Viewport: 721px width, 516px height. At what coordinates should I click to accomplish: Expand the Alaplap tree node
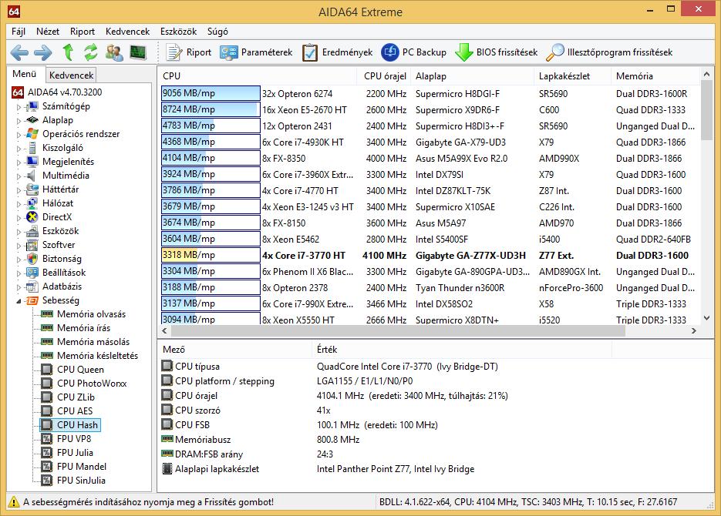click(19, 121)
